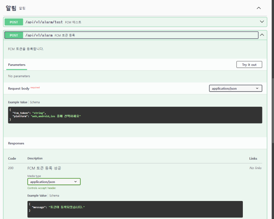Select Example Value in 200 response
The width and height of the screenshot is (274, 219).
(37, 196)
